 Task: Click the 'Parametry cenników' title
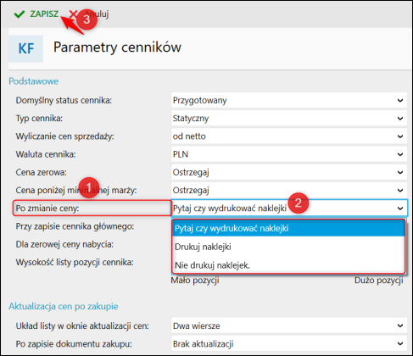117,47
